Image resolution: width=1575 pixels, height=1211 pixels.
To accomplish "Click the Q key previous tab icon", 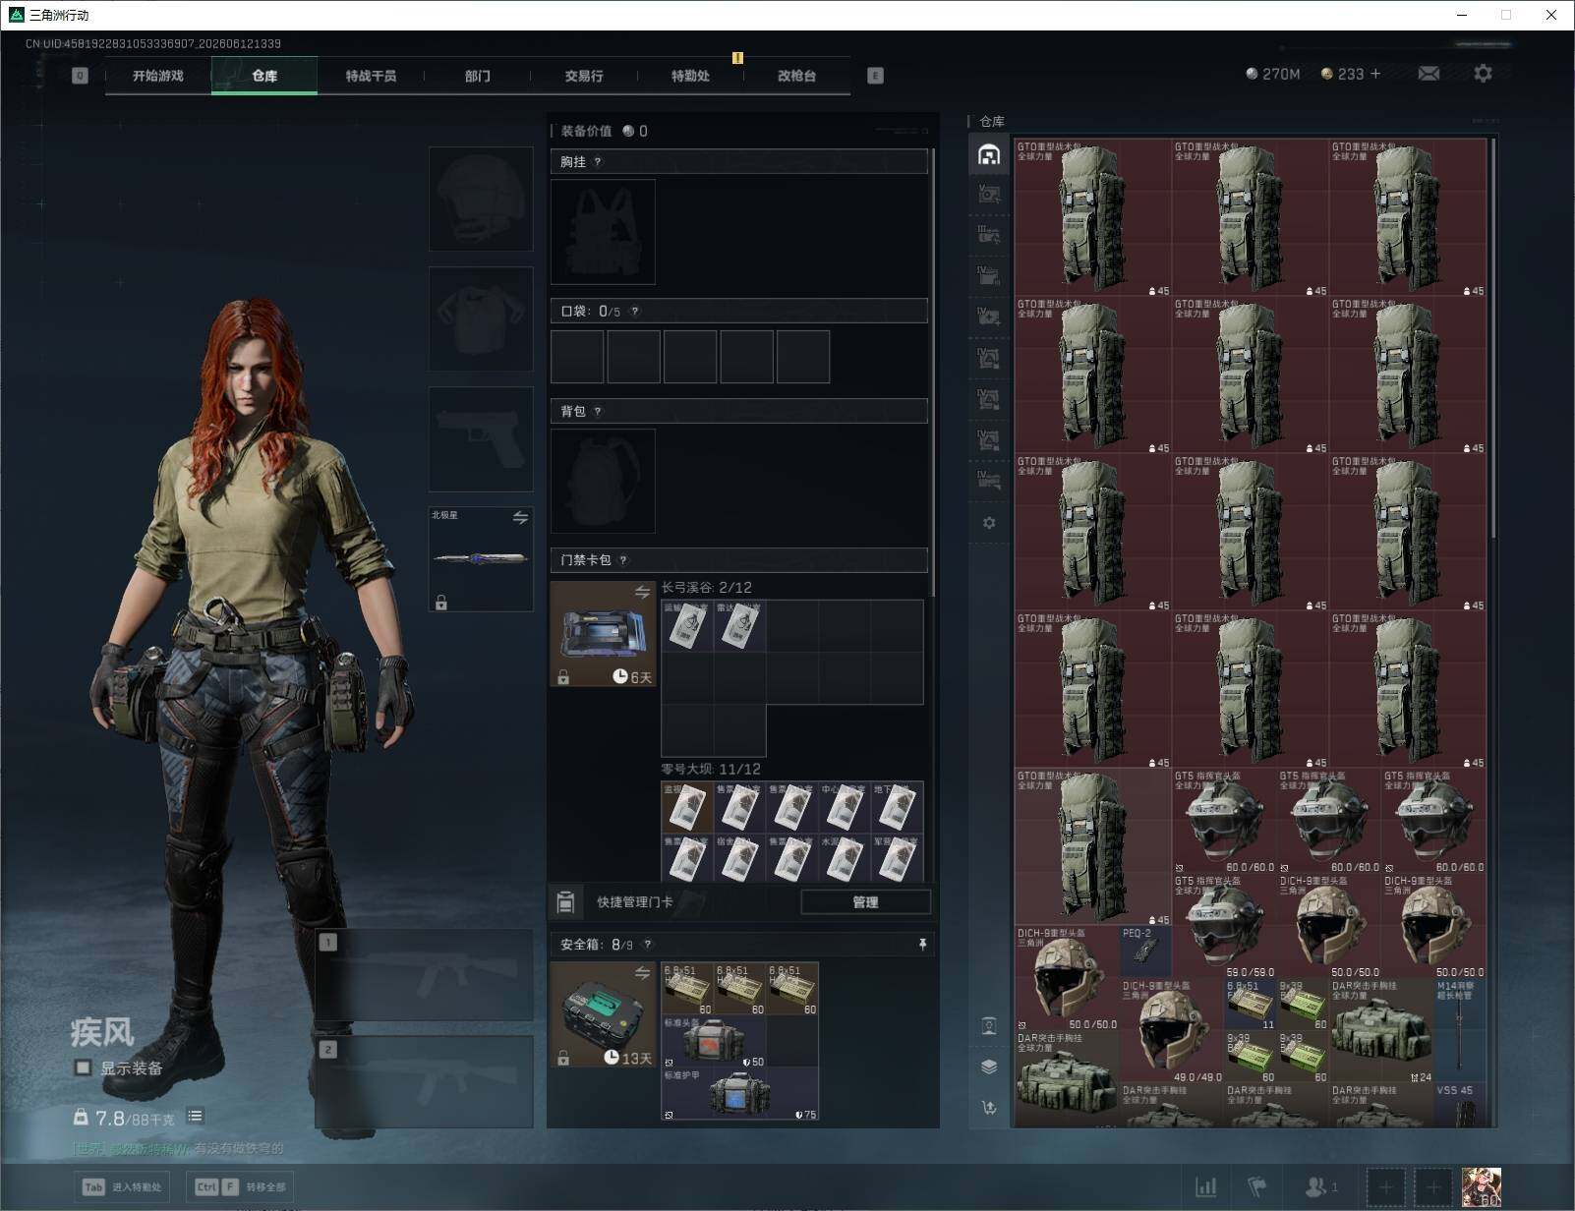I will (x=80, y=76).
